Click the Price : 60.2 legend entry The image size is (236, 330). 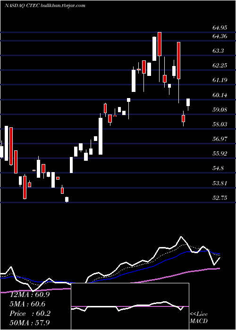(30, 313)
